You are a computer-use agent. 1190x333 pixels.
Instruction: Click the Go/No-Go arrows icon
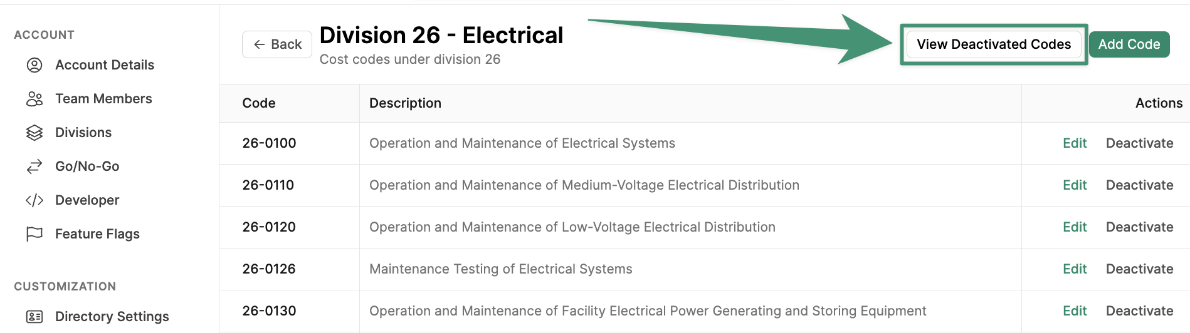tap(34, 166)
